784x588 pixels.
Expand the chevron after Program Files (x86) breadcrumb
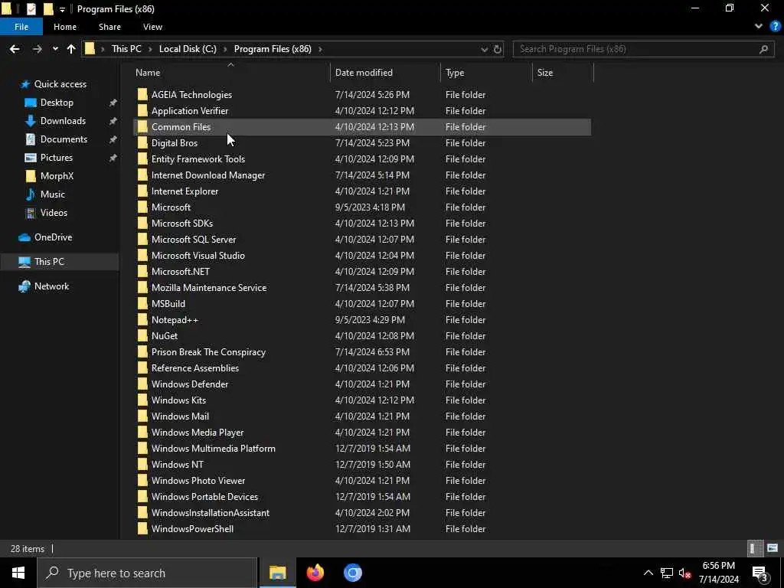click(x=320, y=49)
